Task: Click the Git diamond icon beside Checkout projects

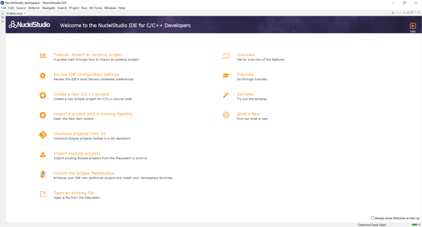Action: (x=43, y=135)
